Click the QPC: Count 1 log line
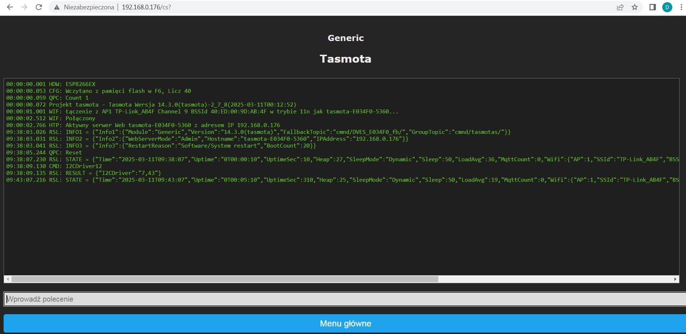This screenshot has width=686, height=334. point(47,98)
